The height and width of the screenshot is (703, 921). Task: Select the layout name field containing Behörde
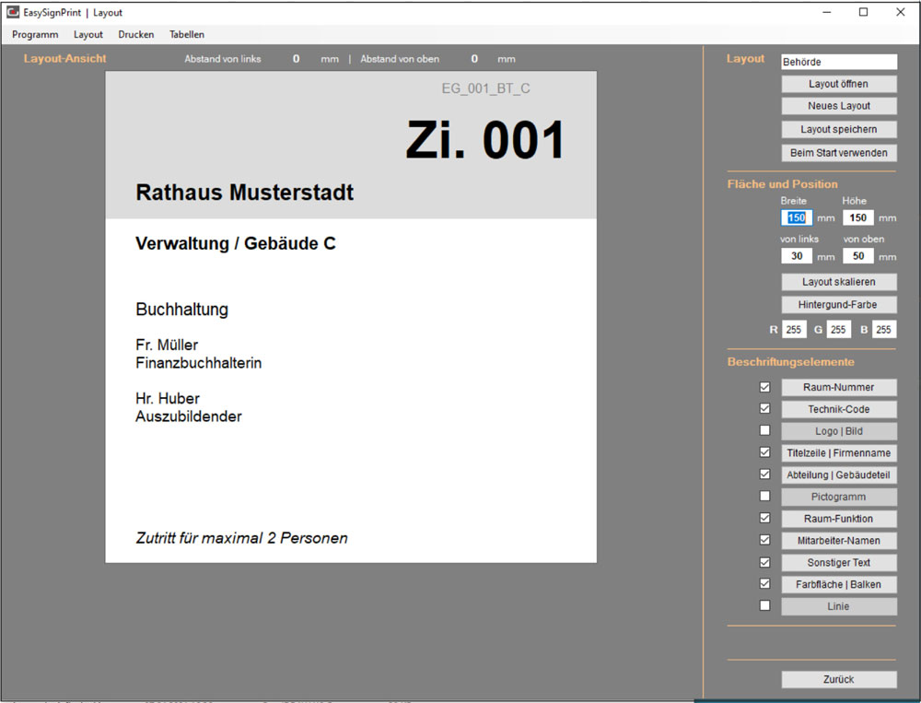point(838,62)
